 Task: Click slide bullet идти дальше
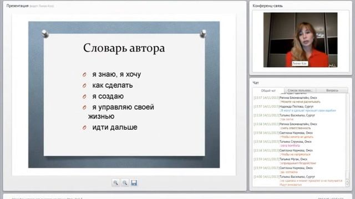(115, 127)
